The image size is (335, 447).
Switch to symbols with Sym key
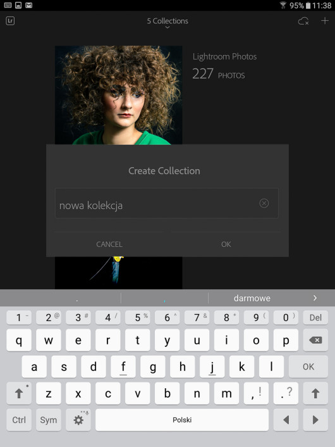pyautogui.click(x=49, y=420)
